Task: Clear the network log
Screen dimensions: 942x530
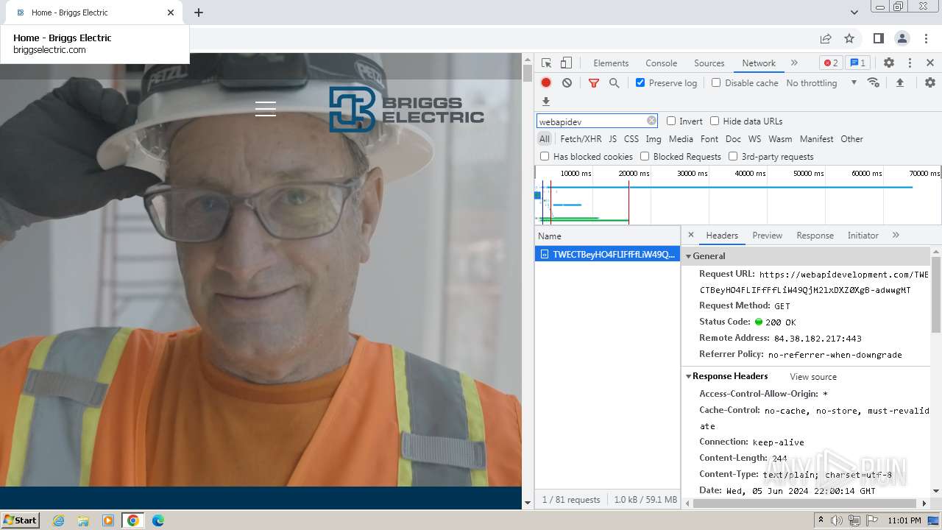Action: click(x=567, y=83)
